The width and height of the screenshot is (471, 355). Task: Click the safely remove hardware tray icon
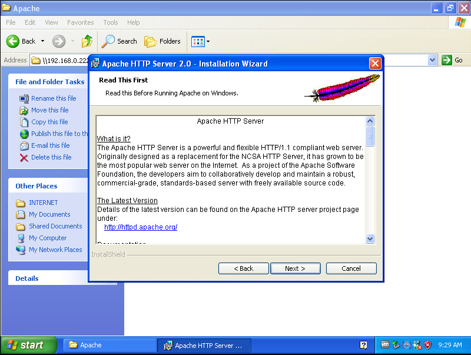[x=396, y=345]
